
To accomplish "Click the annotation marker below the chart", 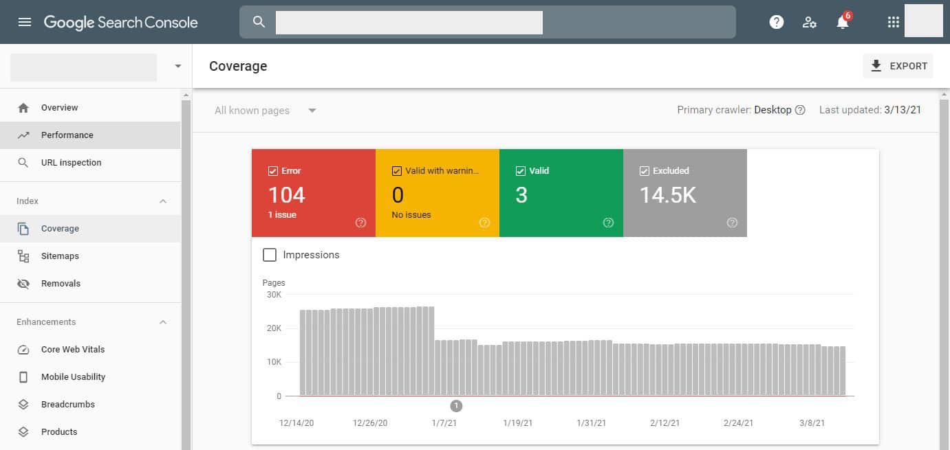I will click(x=456, y=405).
